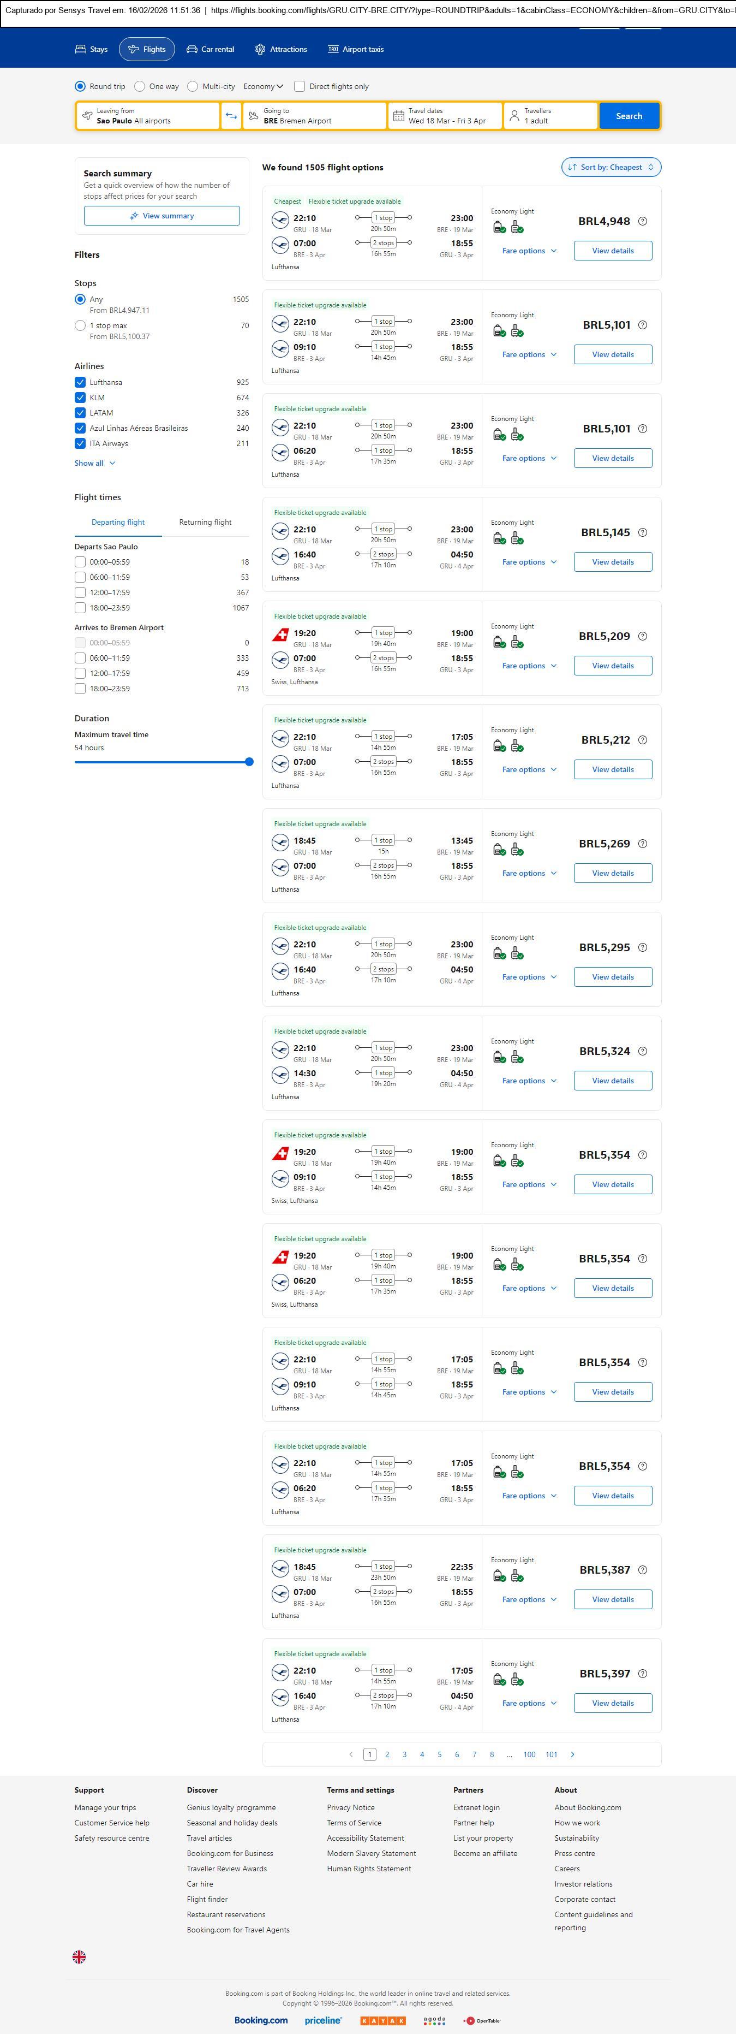Open the Stays tab
736x2034 pixels.
point(92,49)
